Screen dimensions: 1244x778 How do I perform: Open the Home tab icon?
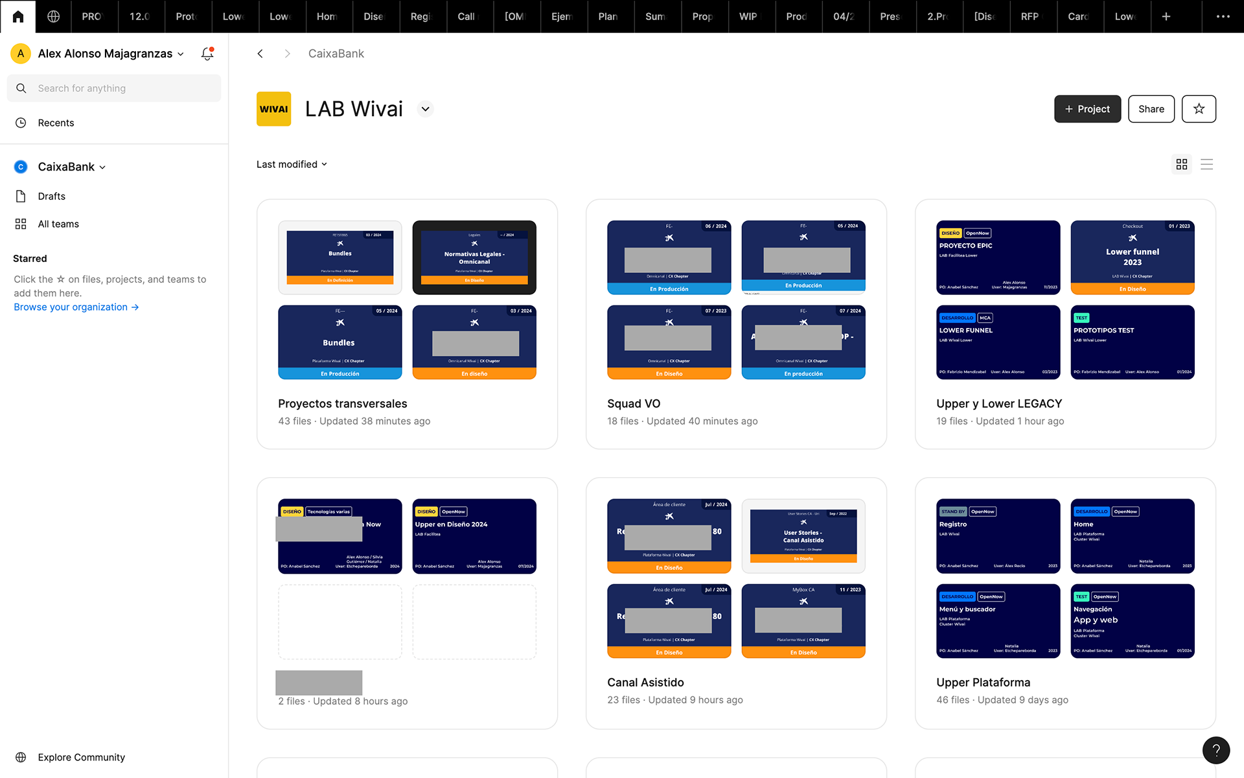18,16
